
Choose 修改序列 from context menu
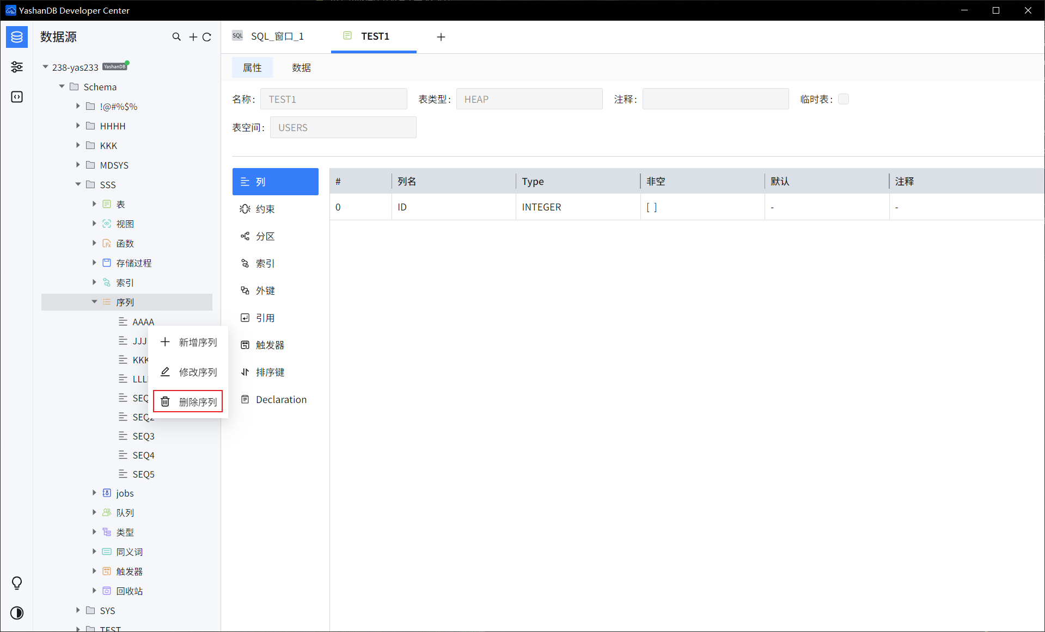point(188,372)
